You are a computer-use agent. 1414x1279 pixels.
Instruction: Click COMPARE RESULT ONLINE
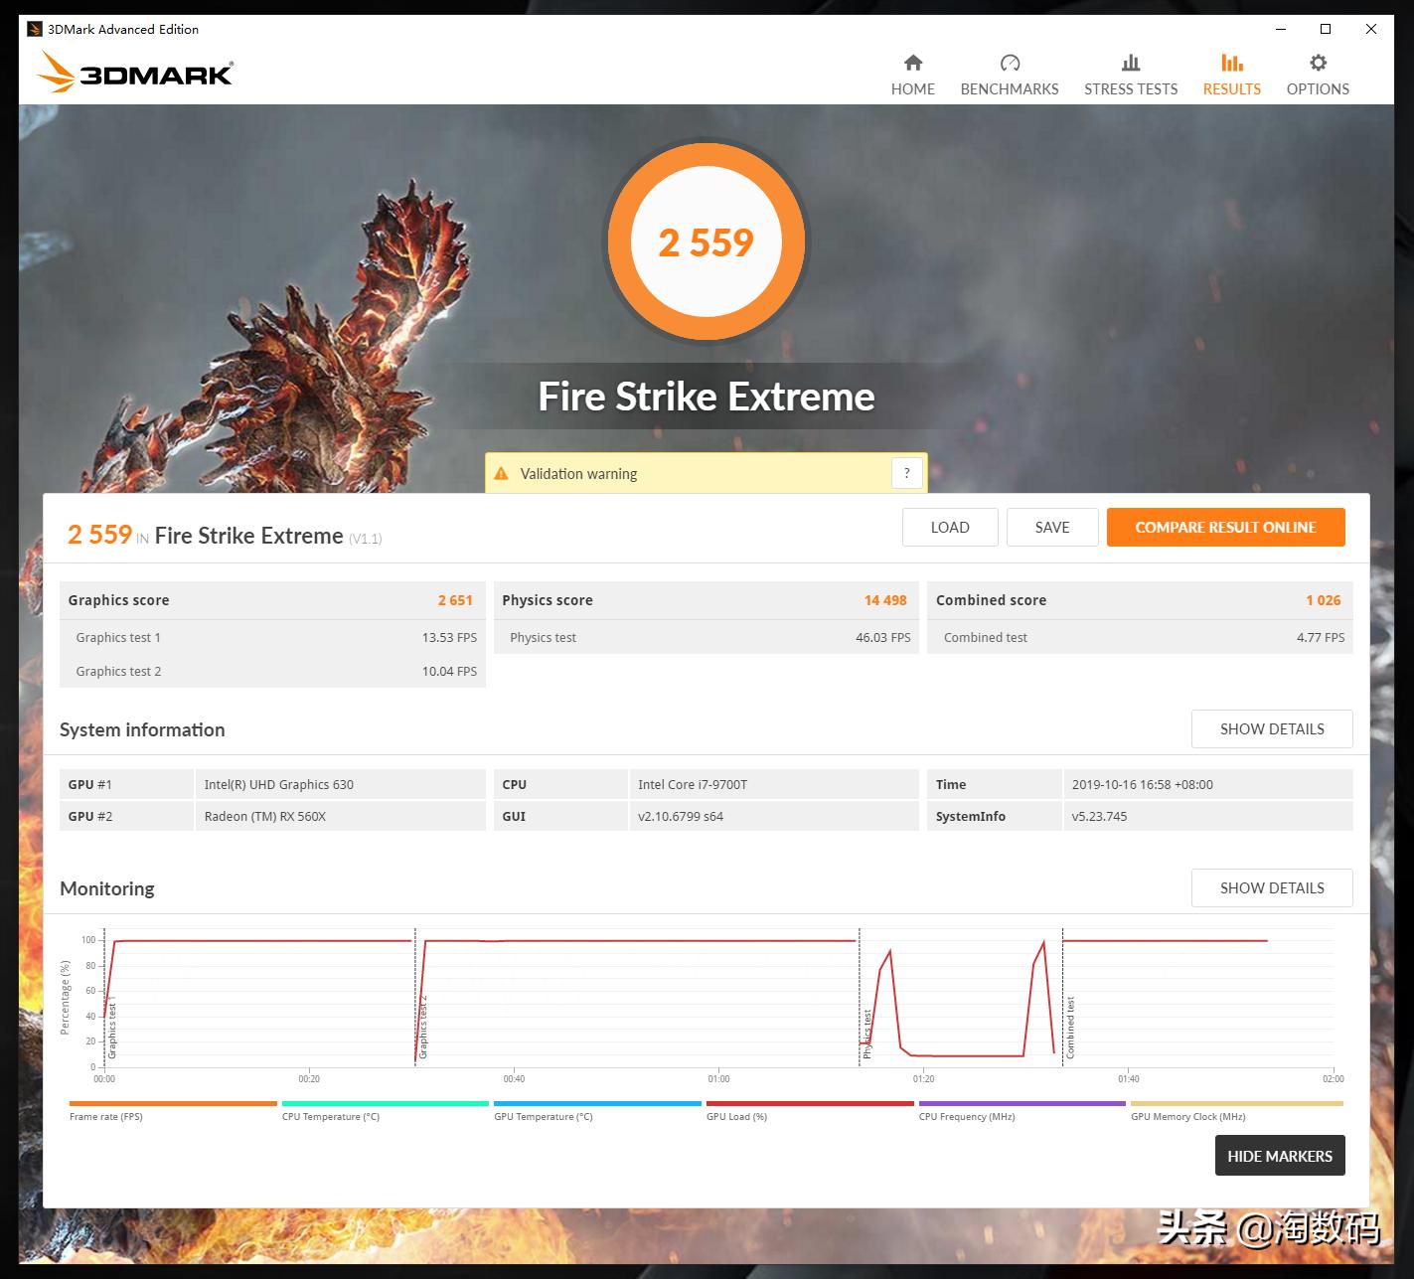click(x=1225, y=527)
